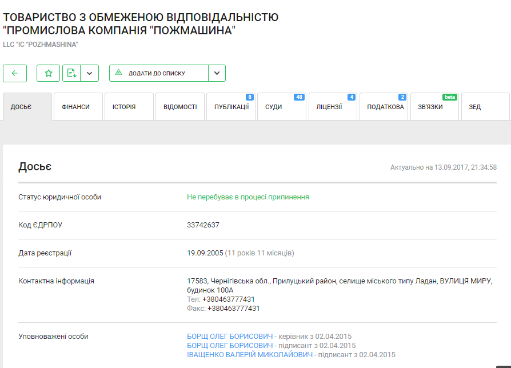Image resolution: width=511 pixels, height=368 pixels.
Task: Star this company as favorite
Action: pyautogui.click(x=48, y=73)
